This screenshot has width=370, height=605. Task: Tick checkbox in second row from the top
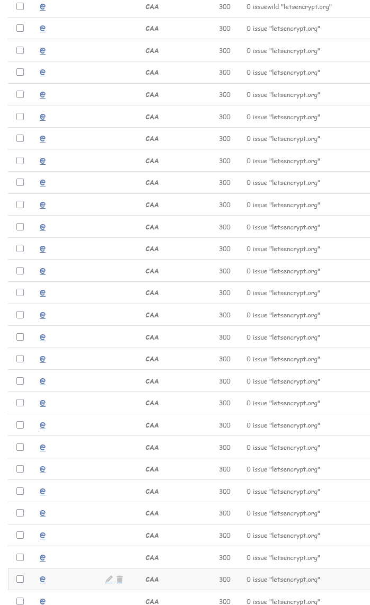pyautogui.click(x=20, y=28)
